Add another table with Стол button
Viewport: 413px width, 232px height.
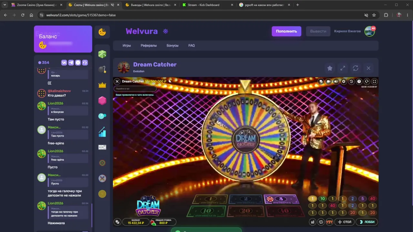[345, 222]
